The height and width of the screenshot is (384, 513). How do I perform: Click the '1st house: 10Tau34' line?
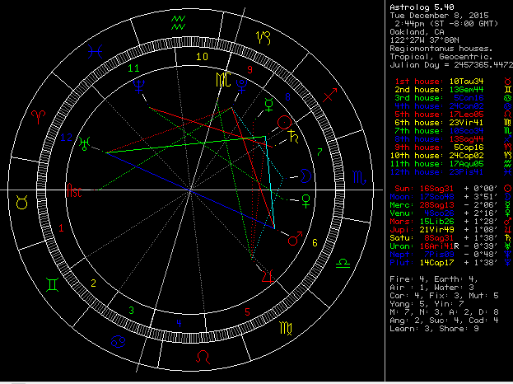440,82
